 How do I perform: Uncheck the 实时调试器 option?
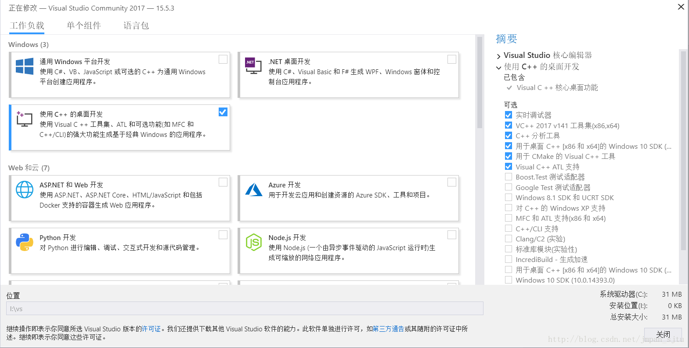509,115
